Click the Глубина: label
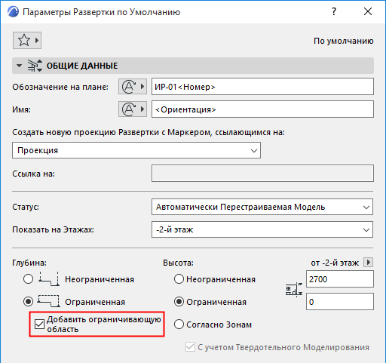 coord(29,263)
